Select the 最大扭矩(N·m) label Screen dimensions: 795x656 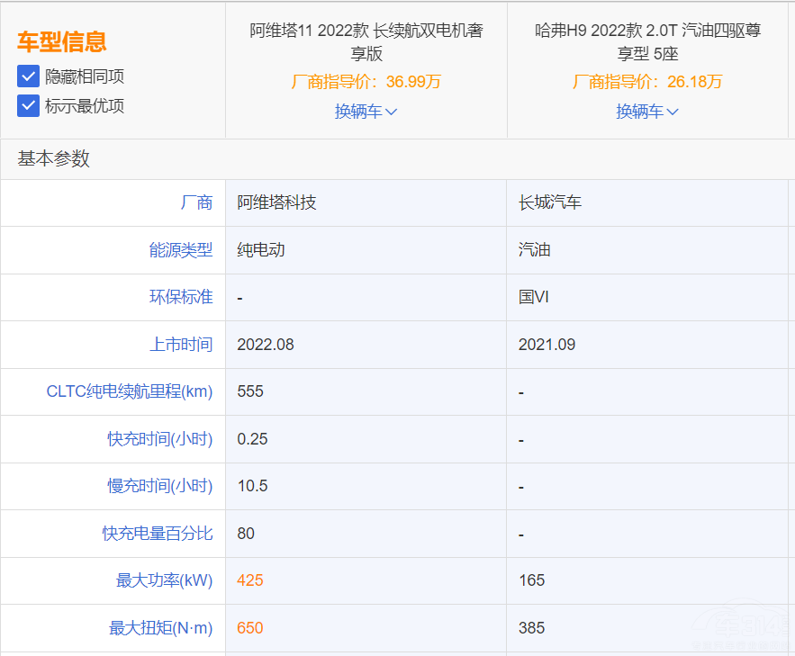click(161, 628)
